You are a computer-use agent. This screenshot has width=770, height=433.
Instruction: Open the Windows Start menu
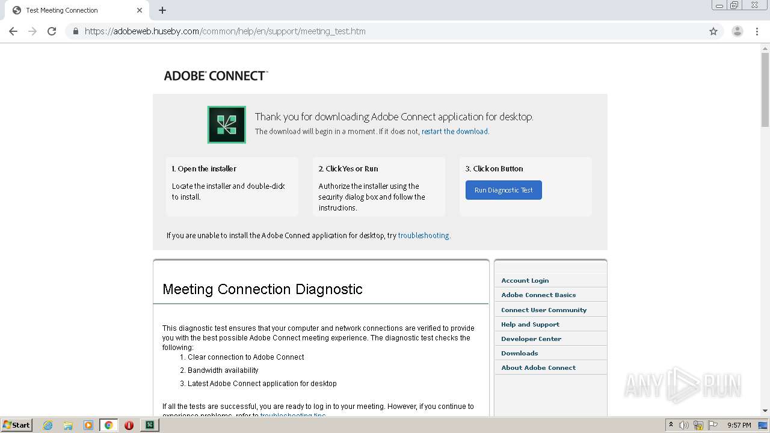[x=16, y=425]
